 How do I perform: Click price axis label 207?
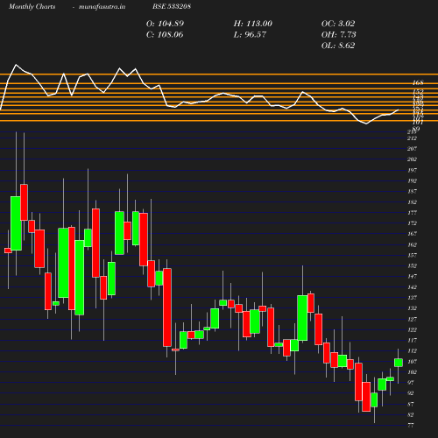412,149
